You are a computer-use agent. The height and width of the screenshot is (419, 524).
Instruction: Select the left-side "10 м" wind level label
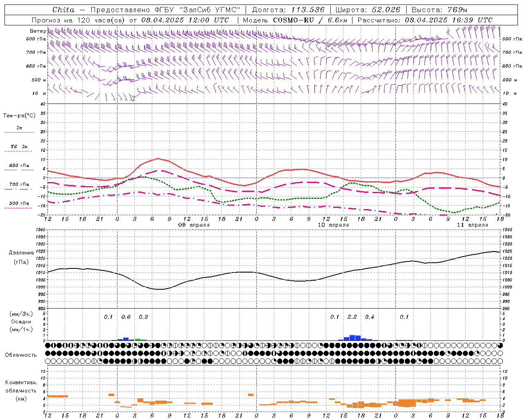tap(39, 93)
